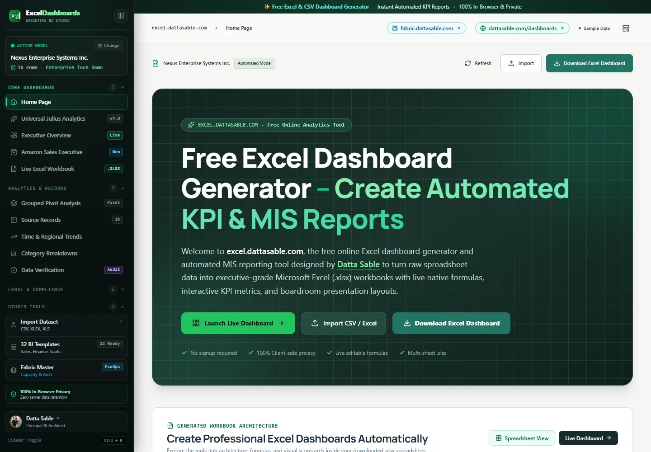Click Category Breakdowns bar chart icon
This screenshot has width=651, height=452.
pos(14,254)
